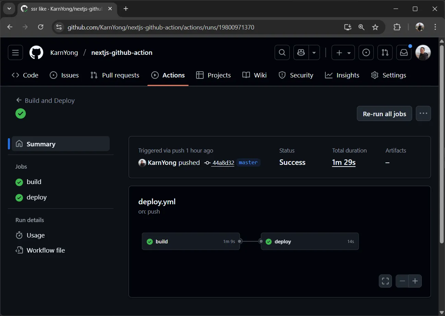
Task: Open the GitHub navigation hamburger menu
Action: click(15, 52)
